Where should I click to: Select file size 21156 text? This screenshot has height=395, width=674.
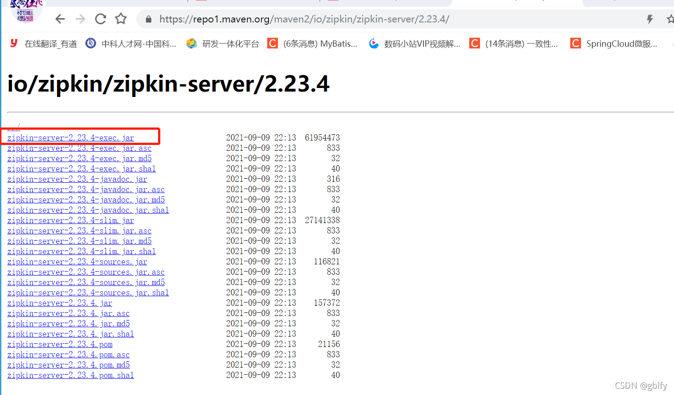[329, 344]
